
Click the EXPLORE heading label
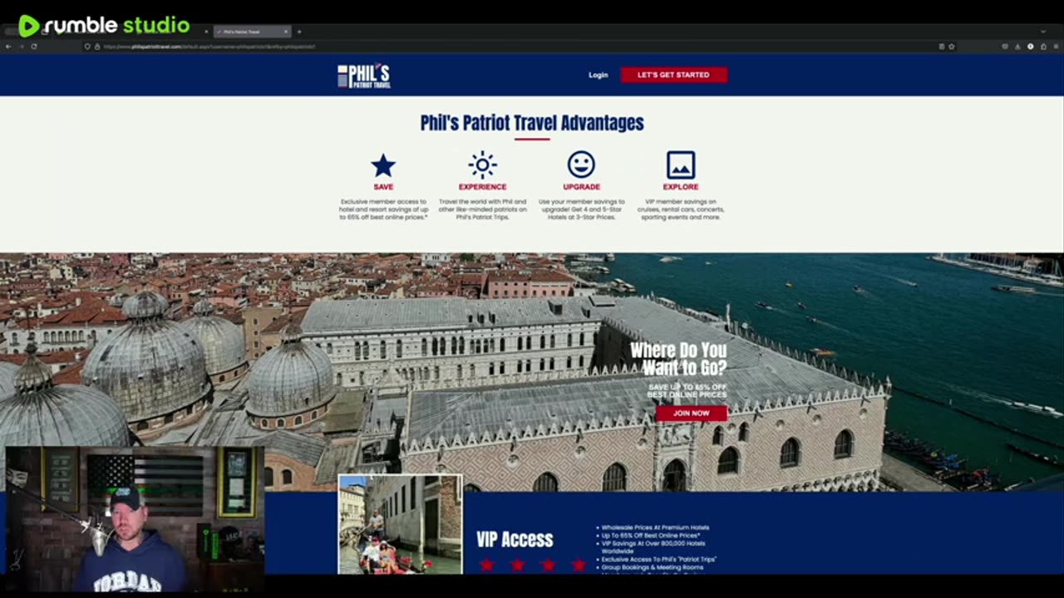point(680,187)
